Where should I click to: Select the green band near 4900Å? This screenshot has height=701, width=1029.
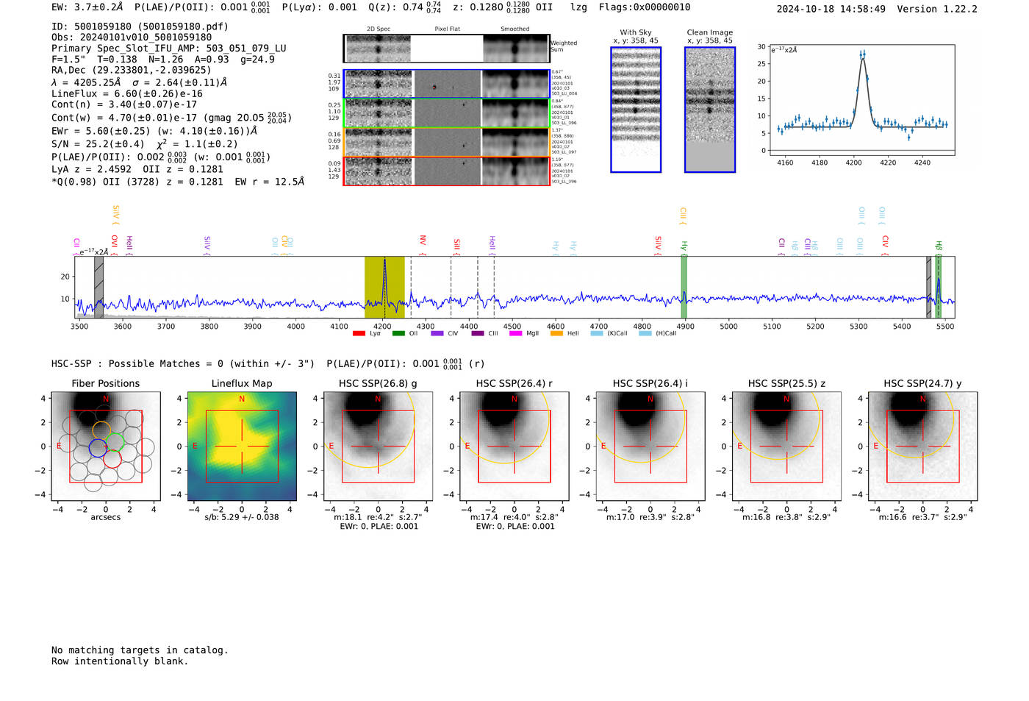[x=684, y=287]
